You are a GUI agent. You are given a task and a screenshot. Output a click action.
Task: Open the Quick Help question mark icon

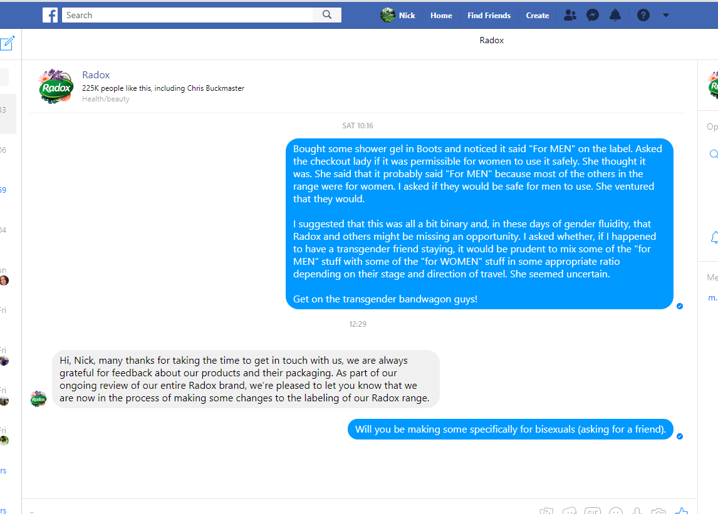pyautogui.click(x=643, y=15)
